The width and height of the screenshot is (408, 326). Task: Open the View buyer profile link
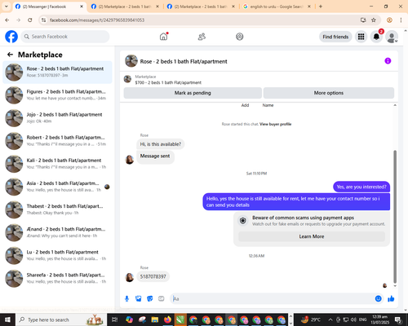pyautogui.click(x=275, y=124)
